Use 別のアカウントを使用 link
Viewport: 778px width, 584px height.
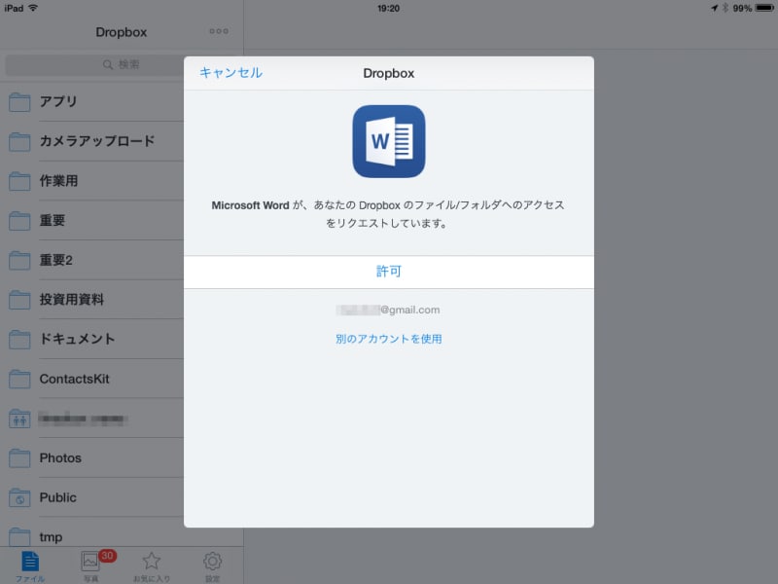388,338
